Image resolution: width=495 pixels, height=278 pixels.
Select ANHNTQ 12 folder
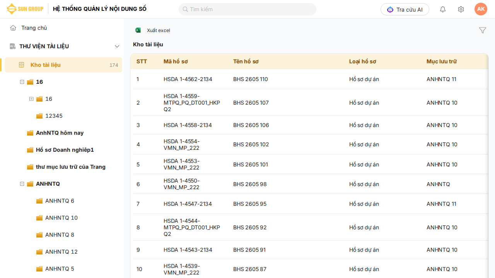tap(61, 252)
